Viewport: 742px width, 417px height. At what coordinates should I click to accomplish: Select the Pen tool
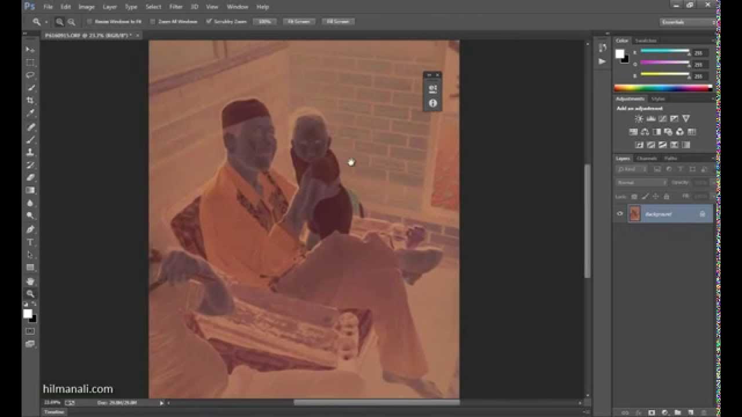point(30,229)
